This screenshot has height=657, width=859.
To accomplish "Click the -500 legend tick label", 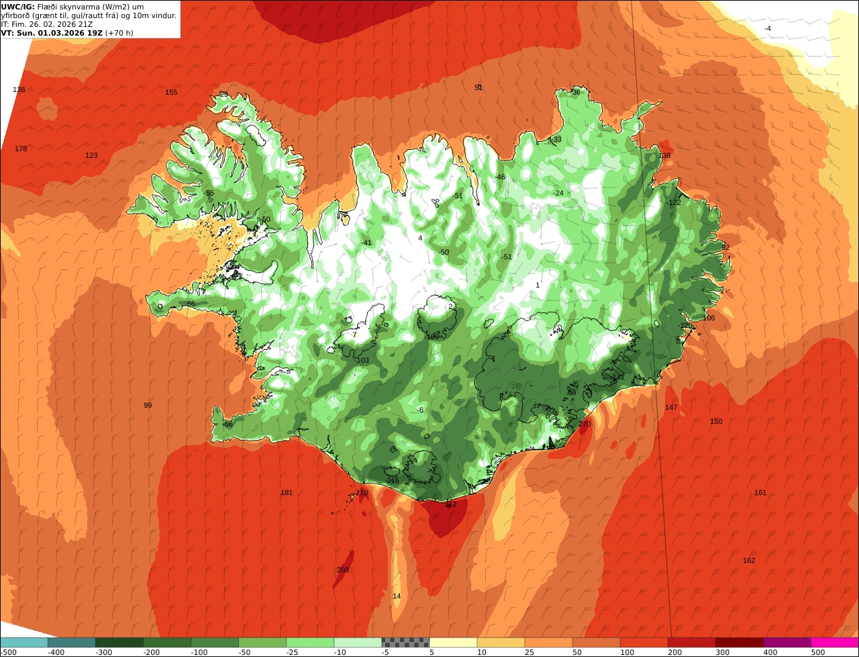I will (x=7, y=652).
